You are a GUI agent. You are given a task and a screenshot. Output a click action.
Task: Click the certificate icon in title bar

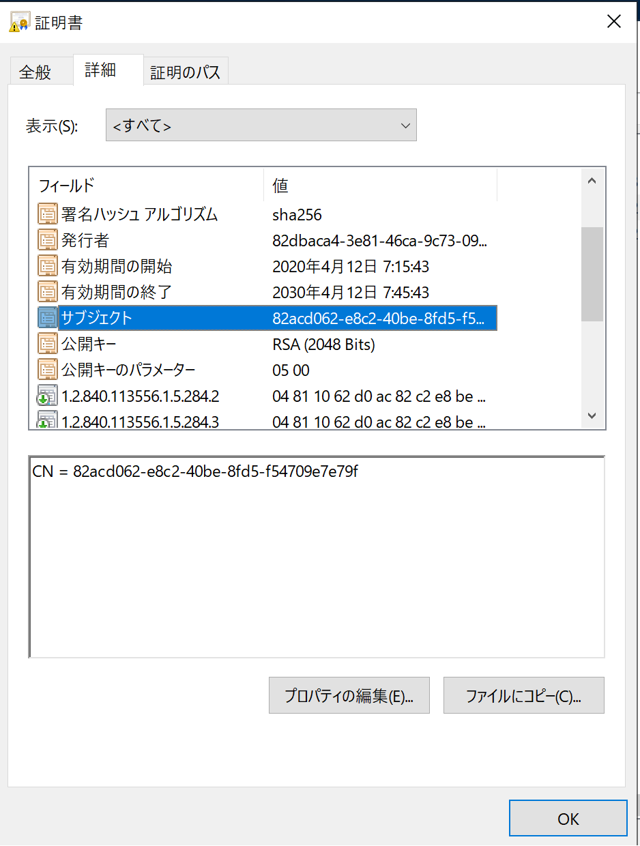[x=18, y=22]
